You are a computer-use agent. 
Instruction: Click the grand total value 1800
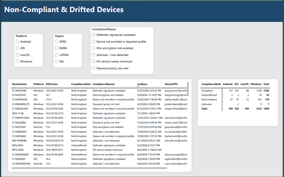click(266, 109)
